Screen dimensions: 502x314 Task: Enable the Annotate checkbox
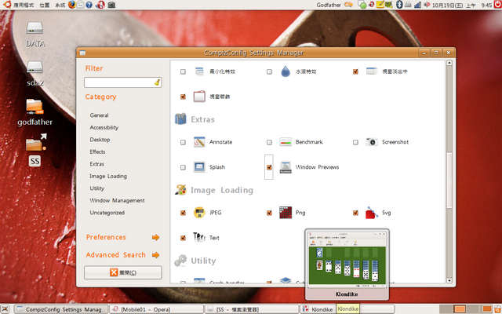pos(183,142)
